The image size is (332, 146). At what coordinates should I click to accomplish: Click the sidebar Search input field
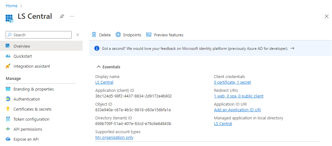pos(41,35)
